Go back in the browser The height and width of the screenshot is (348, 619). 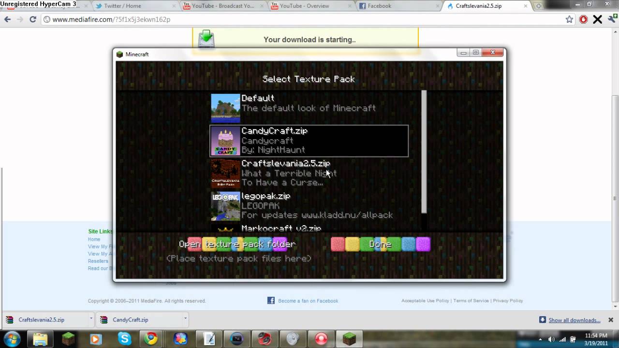pyautogui.click(x=7, y=19)
